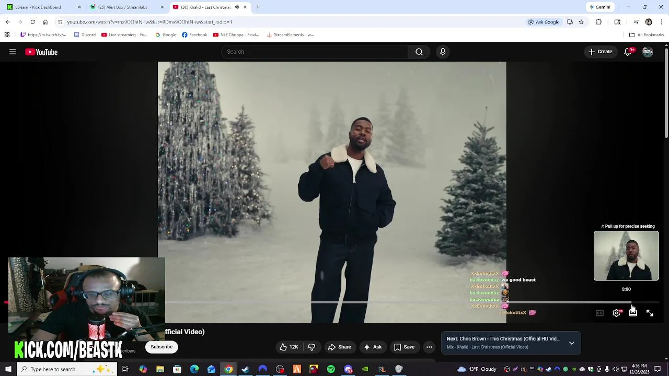Reload the page in Chrome
This screenshot has width=669, height=376.
(32, 22)
